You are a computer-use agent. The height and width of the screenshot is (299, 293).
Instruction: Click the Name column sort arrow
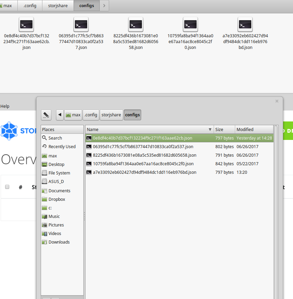pyautogui.click(x=211, y=129)
